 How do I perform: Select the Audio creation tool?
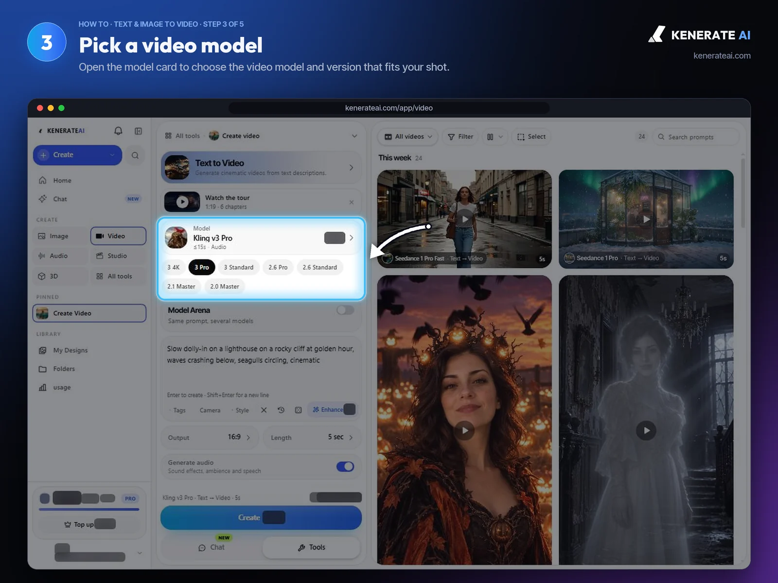(61, 256)
